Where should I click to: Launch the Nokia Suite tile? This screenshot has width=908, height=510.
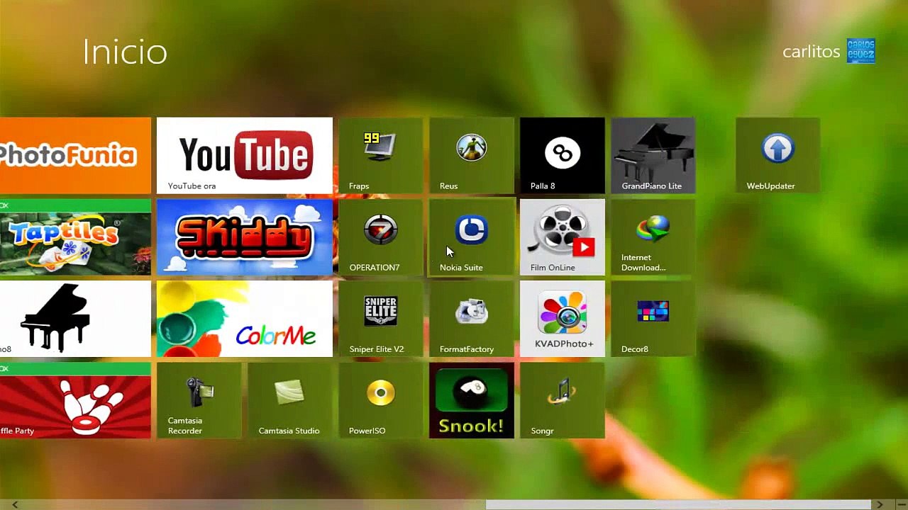[471, 237]
